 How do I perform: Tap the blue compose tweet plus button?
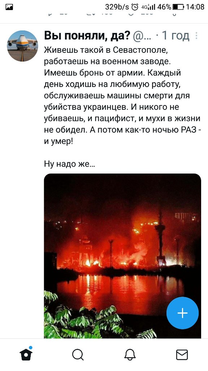pos(182,313)
